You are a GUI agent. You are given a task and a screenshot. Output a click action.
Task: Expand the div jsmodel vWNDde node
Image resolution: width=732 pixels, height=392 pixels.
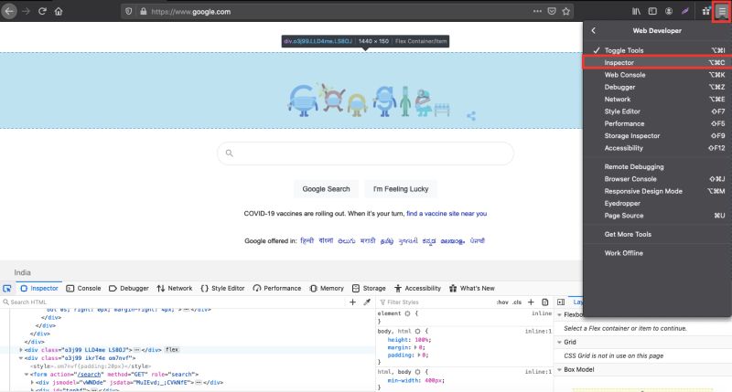32,382
